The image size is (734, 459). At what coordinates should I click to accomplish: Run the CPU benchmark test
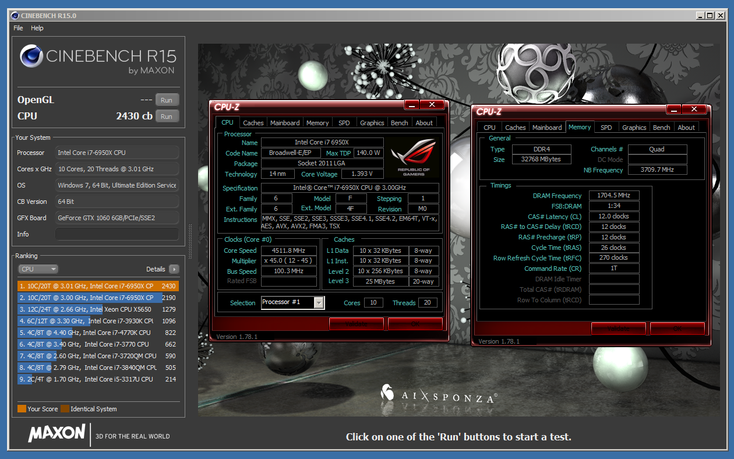click(167, 116)
